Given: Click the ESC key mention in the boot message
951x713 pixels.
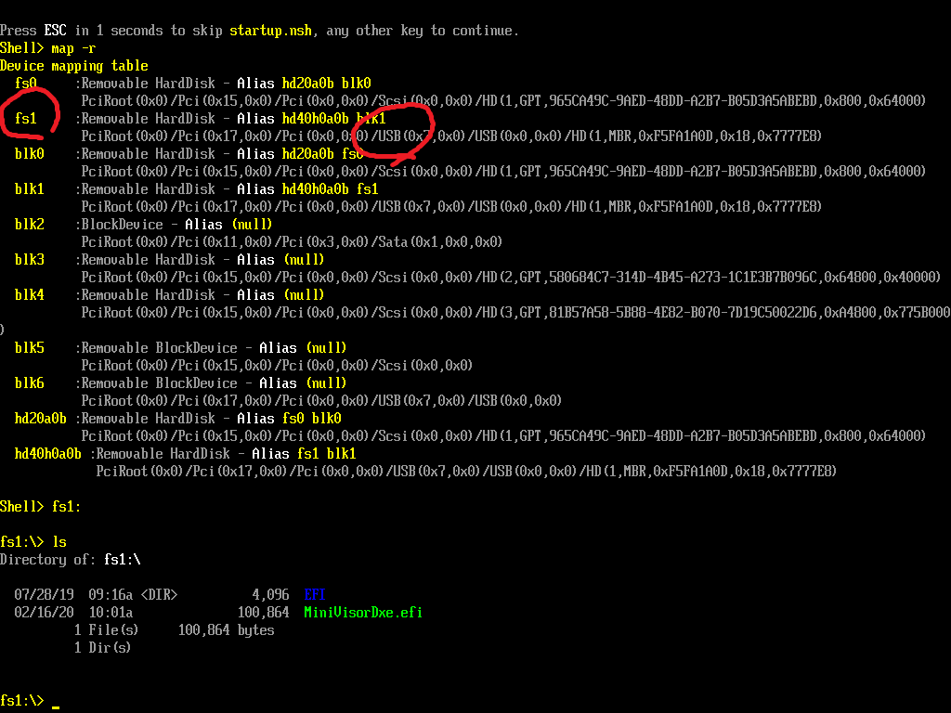Looking at the screenshot, I should pyautogui.click(x=54, y=30).
